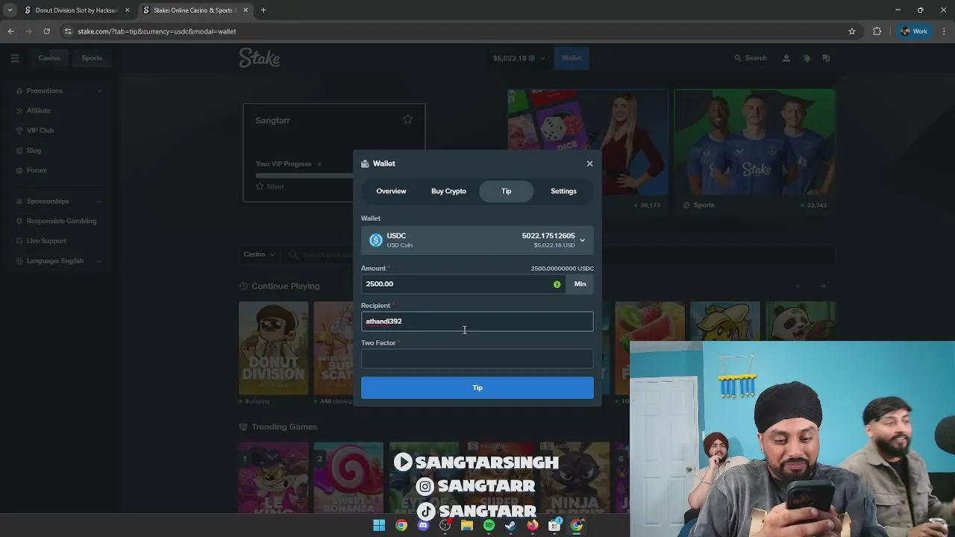Open OBS Studio from the taskbar
955x537 pixels.
point(445,526)
